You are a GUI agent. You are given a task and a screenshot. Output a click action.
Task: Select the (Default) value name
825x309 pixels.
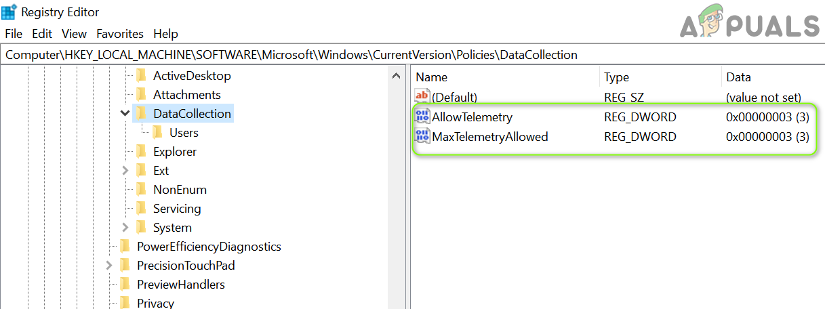[x=454, y=98]
